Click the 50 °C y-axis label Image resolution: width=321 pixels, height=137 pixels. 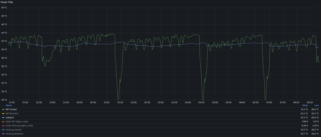4,8
